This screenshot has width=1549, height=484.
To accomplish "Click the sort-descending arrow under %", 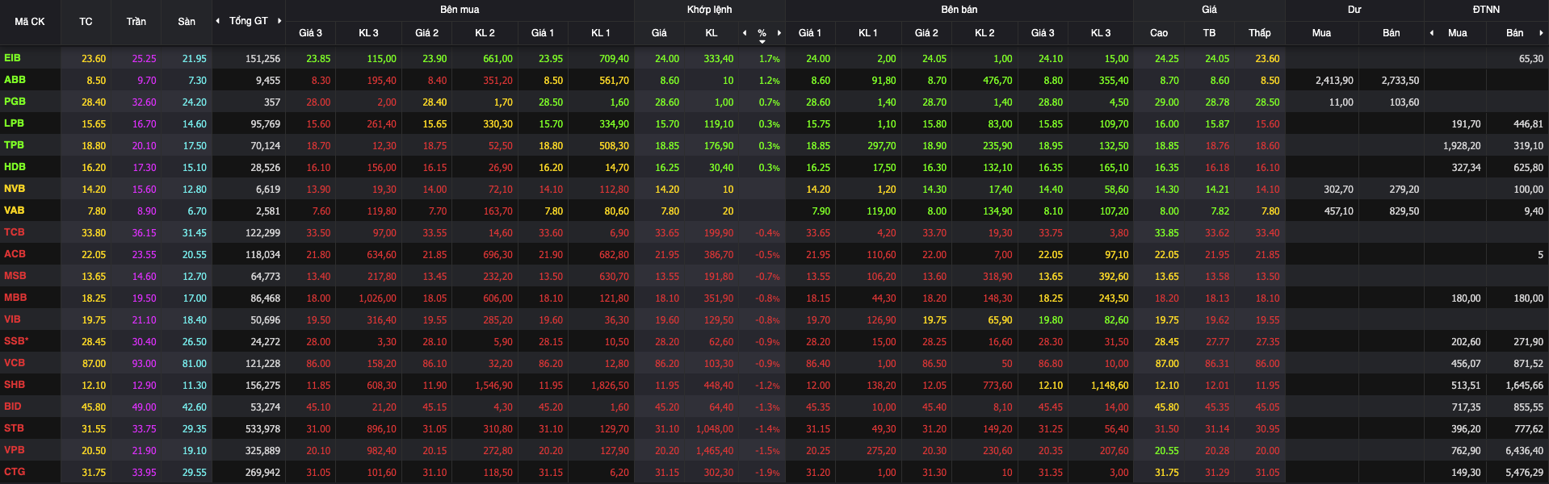I will tap(762, 41).
